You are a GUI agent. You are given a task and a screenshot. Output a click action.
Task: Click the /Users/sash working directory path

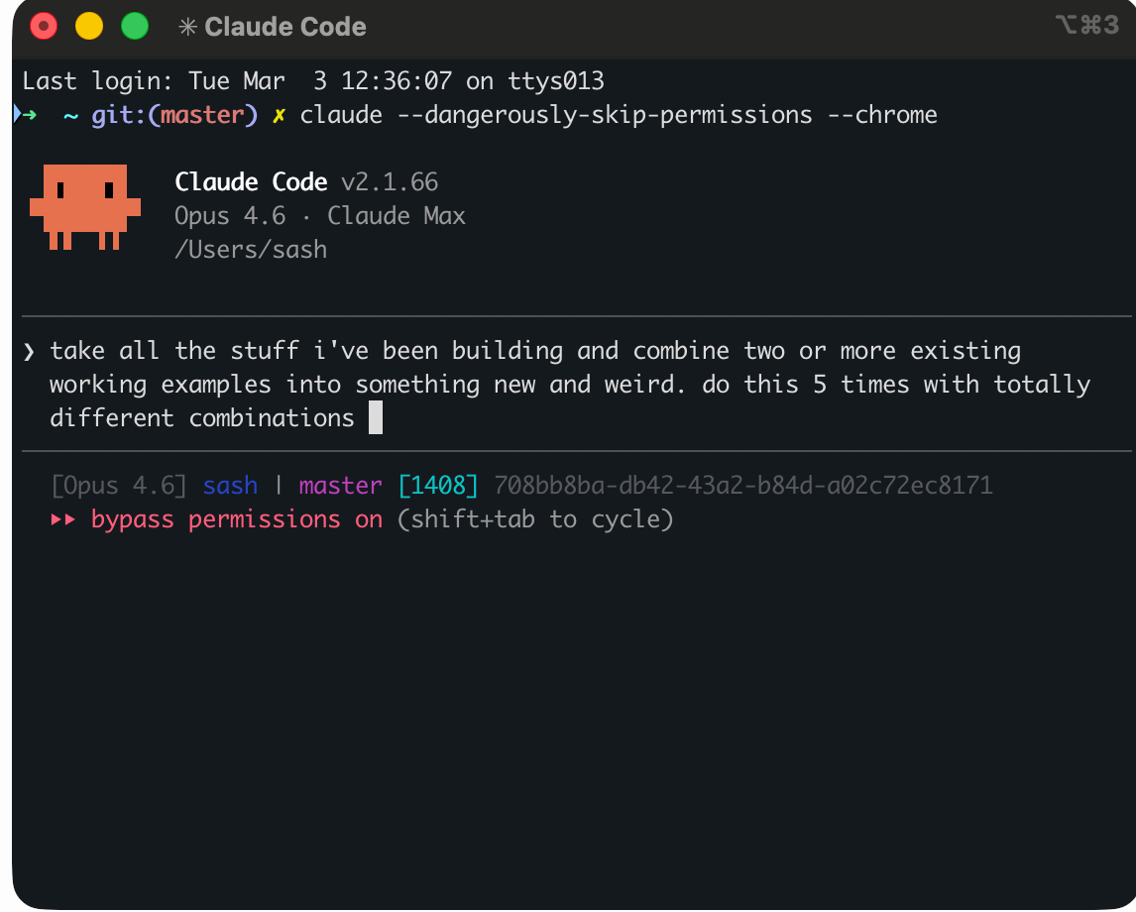click(251, 250)
